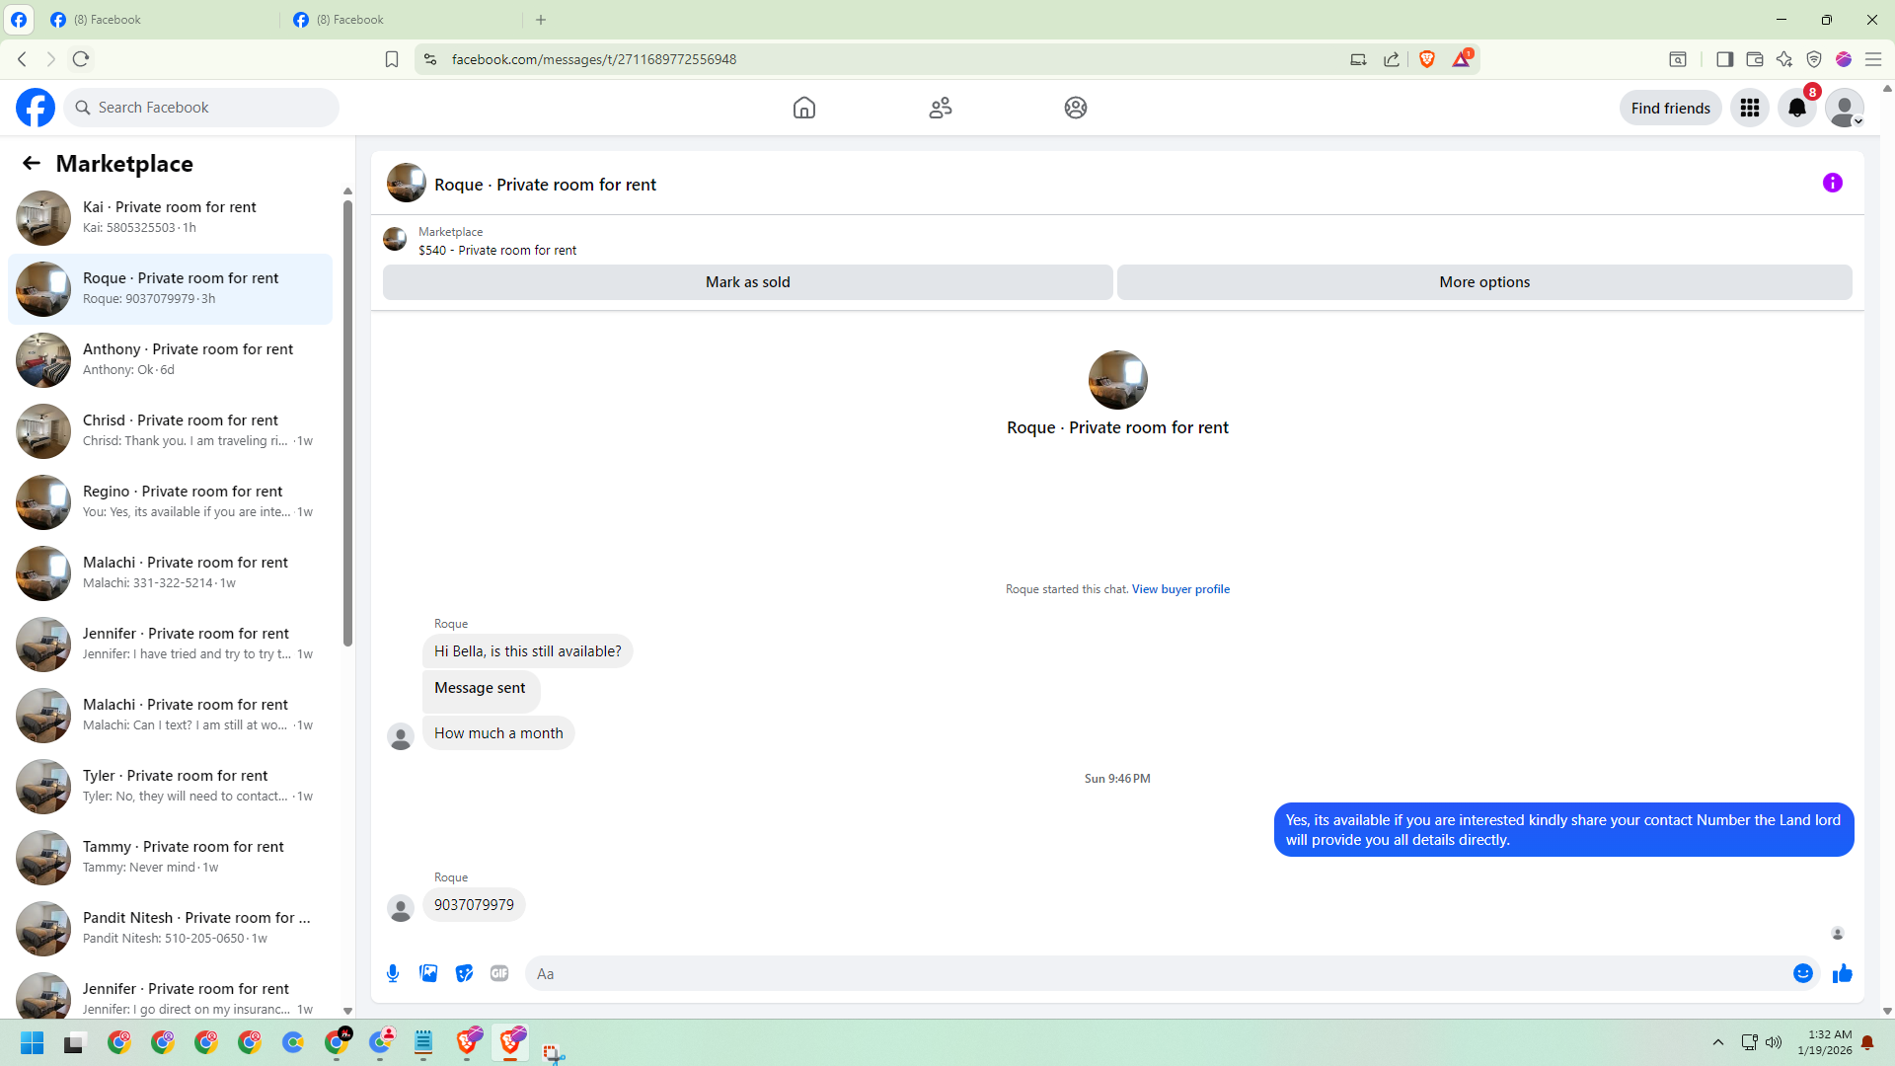Open the Facebook menu grid icon
This screenshot has width=1895, height=1066.
tap(1750, 108)
